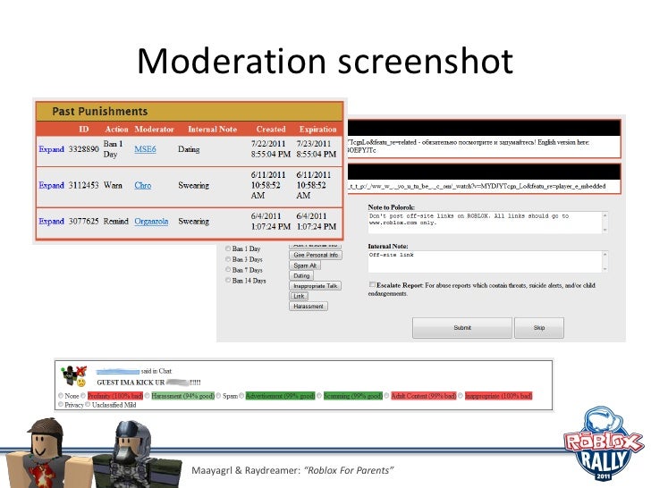Click the Created column header
This screenshot has width=651, height=488.
(271, 129)
